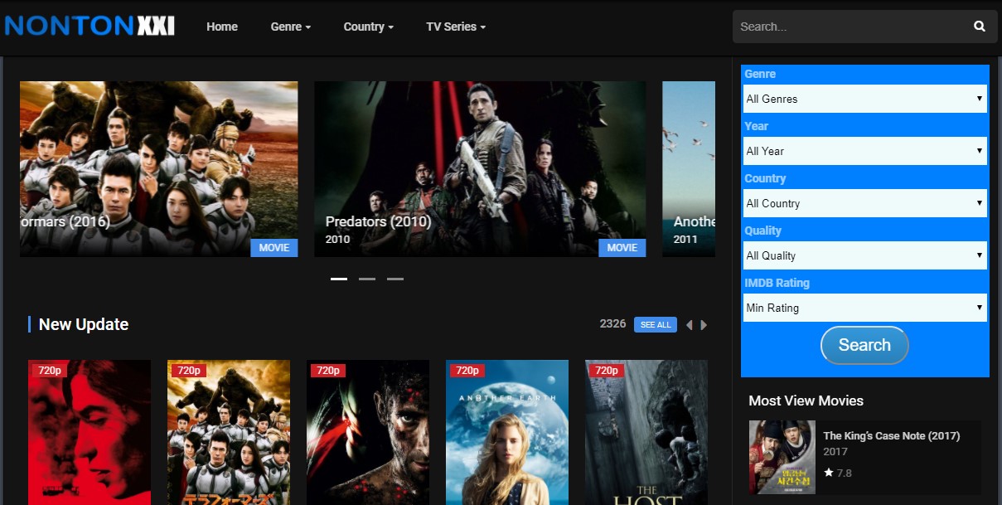The width and height of the screenshot is (1002, 505).
Task: Click the New Update section heading
Action: click(84, 324)
